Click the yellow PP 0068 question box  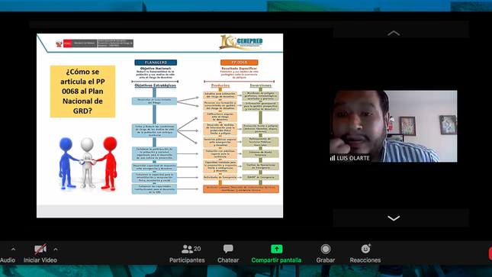(x=82, y=92)
